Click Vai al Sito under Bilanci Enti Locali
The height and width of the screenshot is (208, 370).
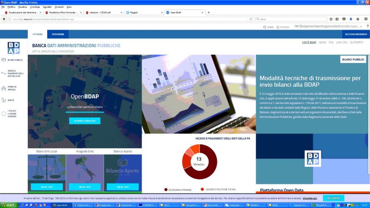point(47,187)
